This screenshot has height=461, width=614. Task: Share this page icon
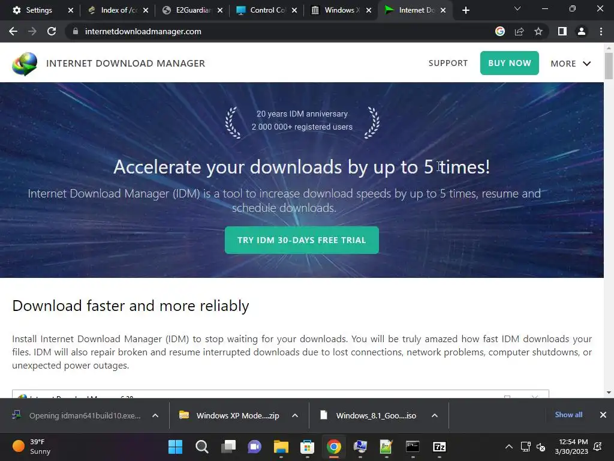[519, 31]
